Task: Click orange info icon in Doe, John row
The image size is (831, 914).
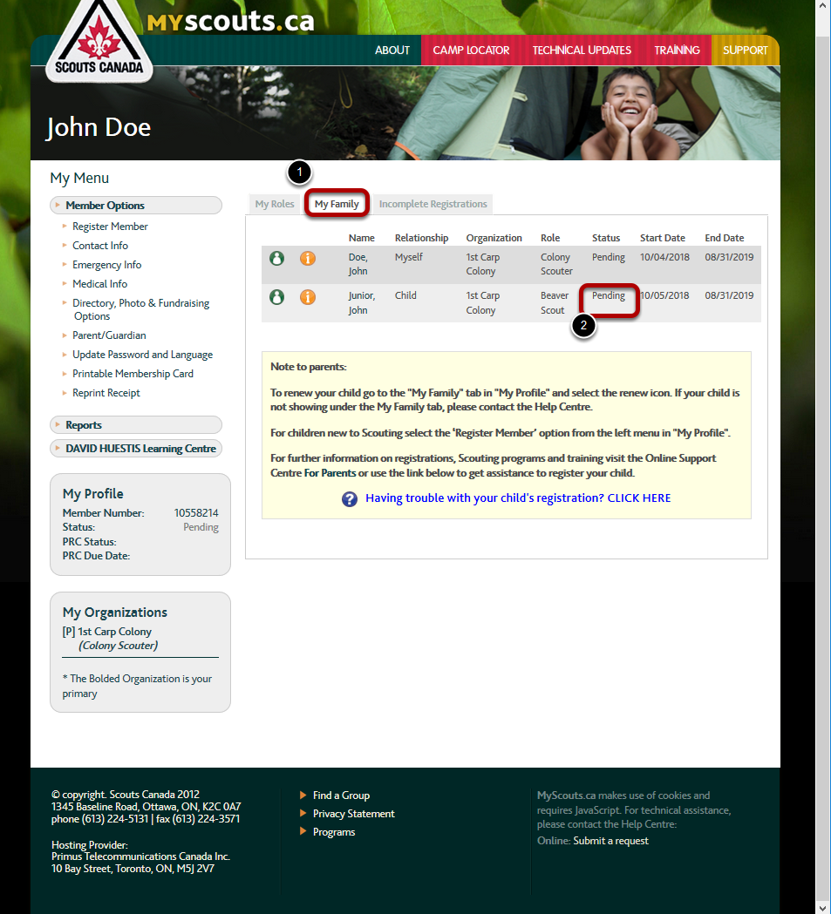Action: (x=308, y=258)
